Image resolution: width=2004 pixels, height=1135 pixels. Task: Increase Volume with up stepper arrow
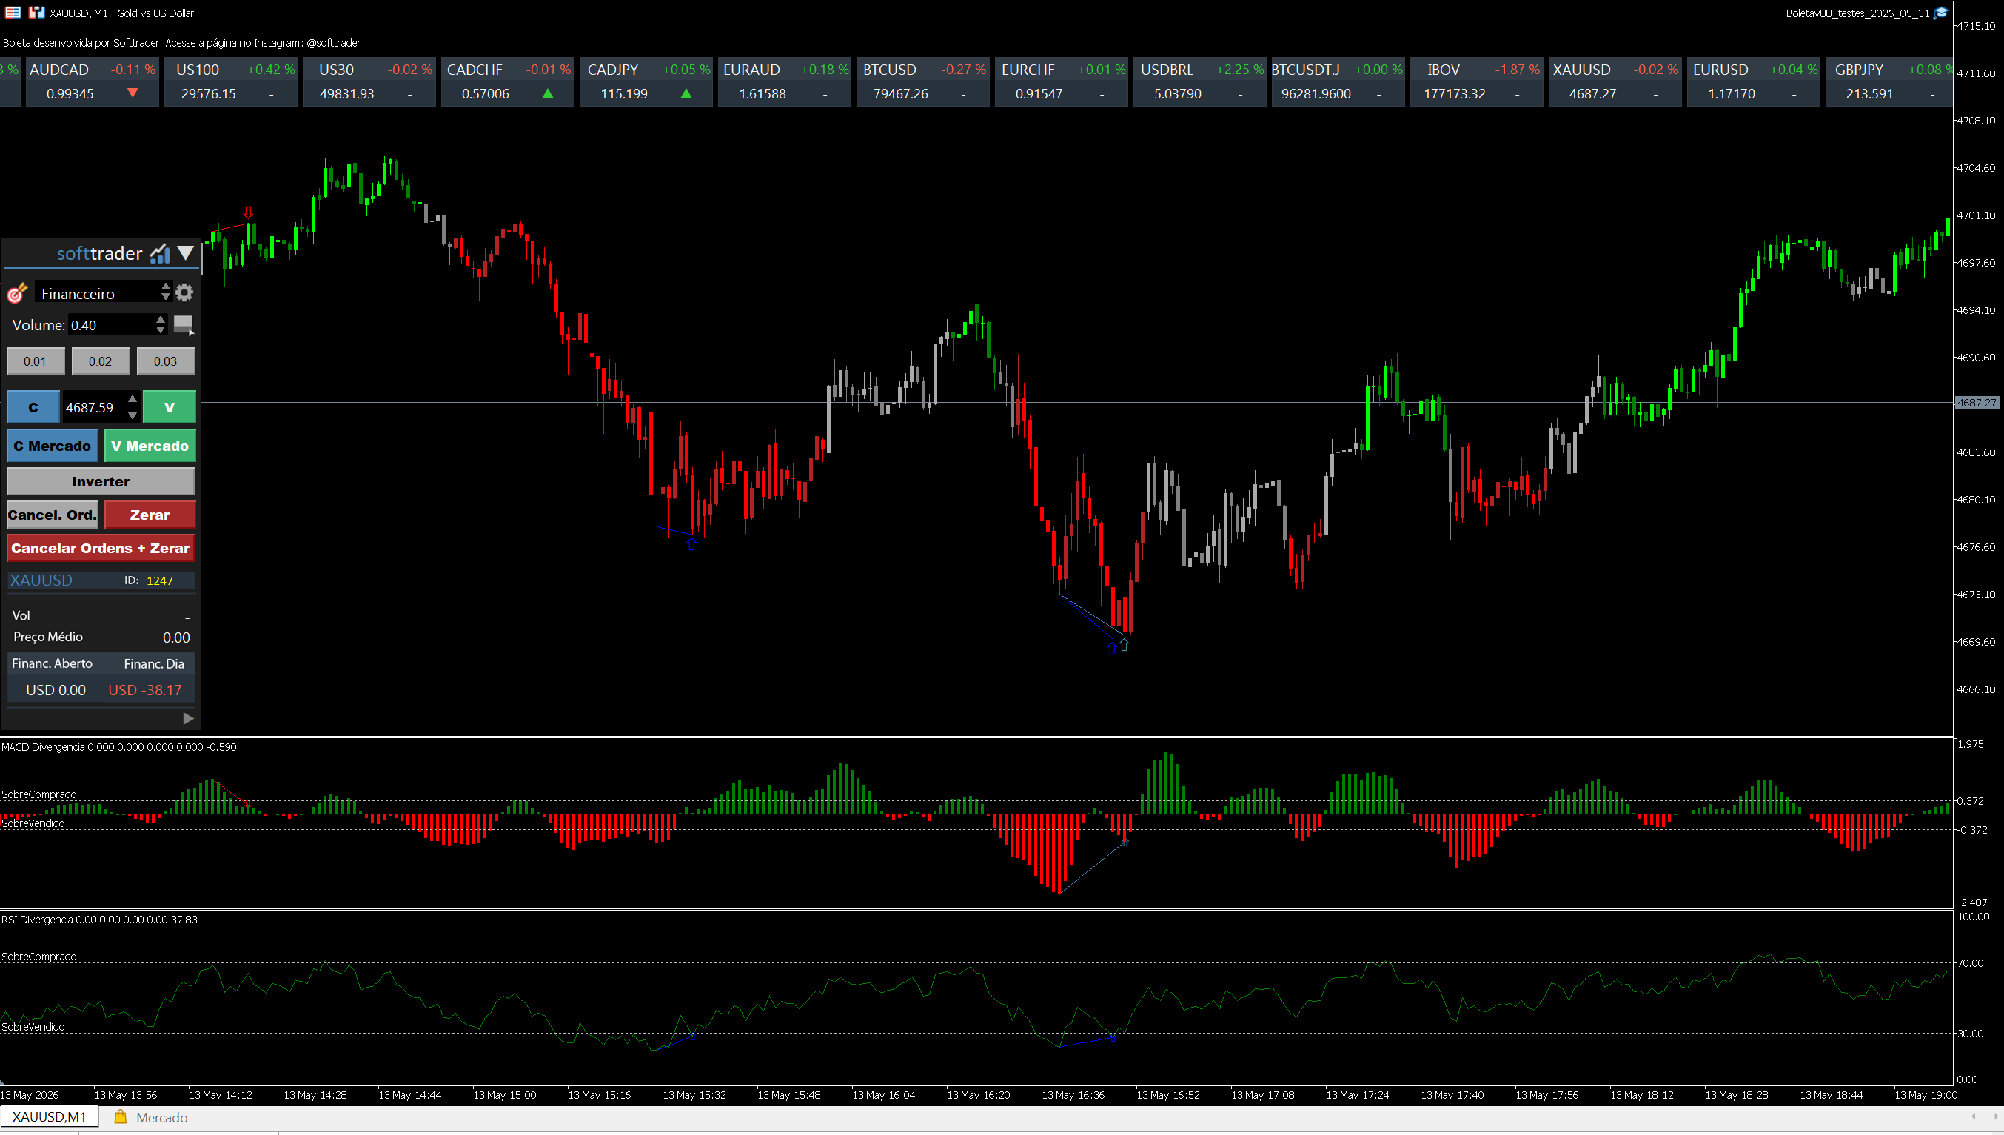pyautogui.click(x=161, y=319)
